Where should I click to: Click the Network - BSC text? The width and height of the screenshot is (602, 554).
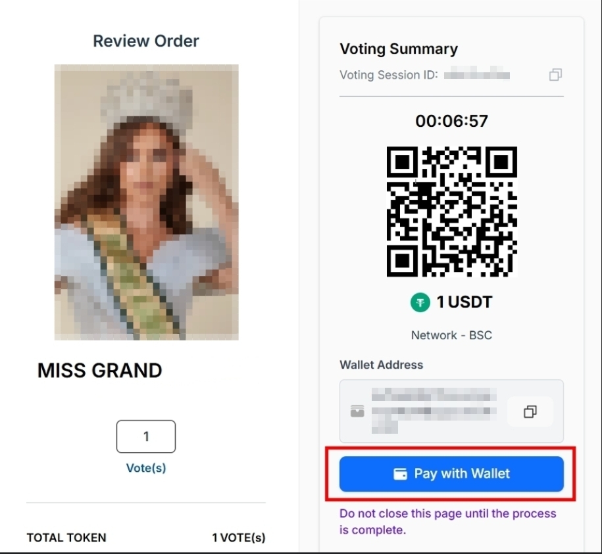tap(451, 335)
